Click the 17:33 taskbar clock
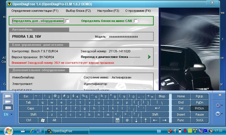The image size is (226, 135). (218, 131)
